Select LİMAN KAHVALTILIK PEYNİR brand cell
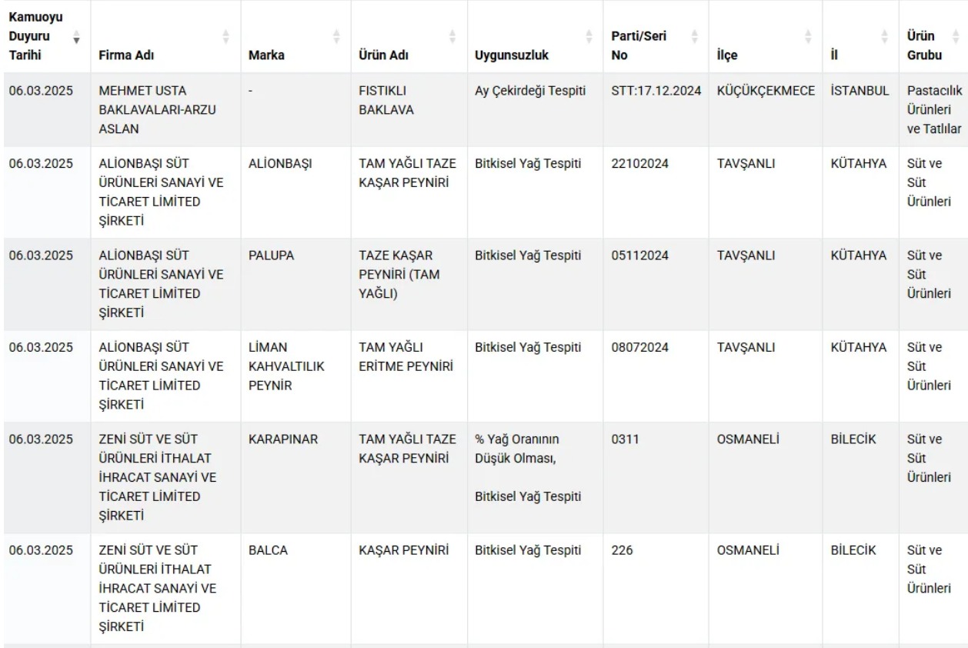This screenshot has width=968, height=648. 296,376
